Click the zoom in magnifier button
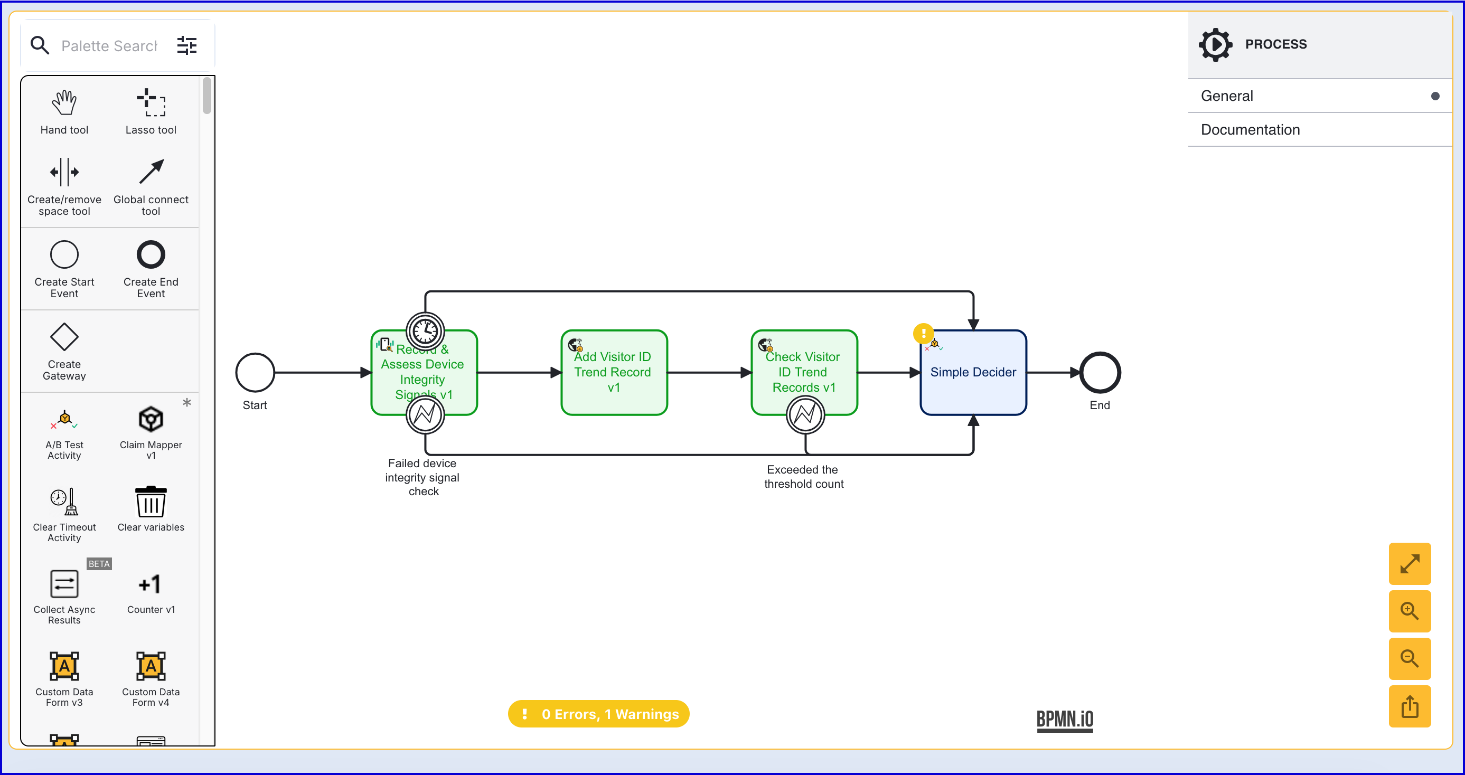Screen dimensions: 1465x775 (x=1409, y=611)
